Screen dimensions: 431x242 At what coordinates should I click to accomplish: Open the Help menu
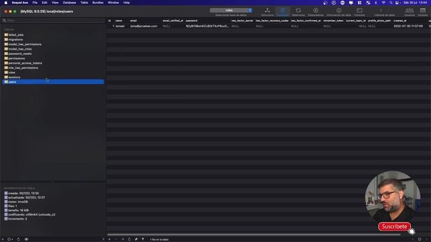tap(127, 3)
